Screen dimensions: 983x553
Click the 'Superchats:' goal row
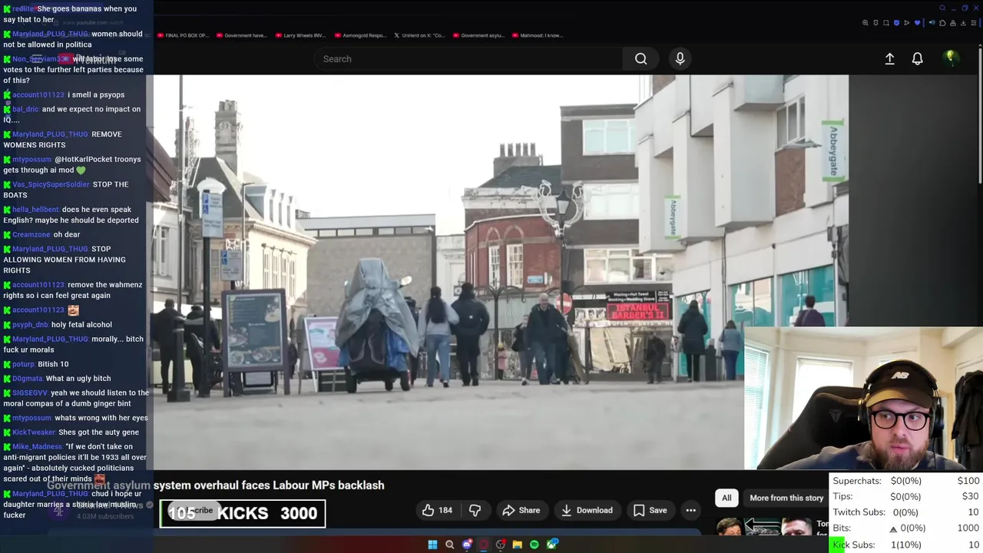[906, 481]
